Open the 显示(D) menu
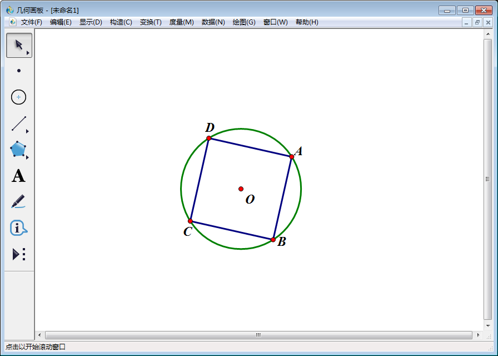The image size is (498, 356). coord(91,22)
